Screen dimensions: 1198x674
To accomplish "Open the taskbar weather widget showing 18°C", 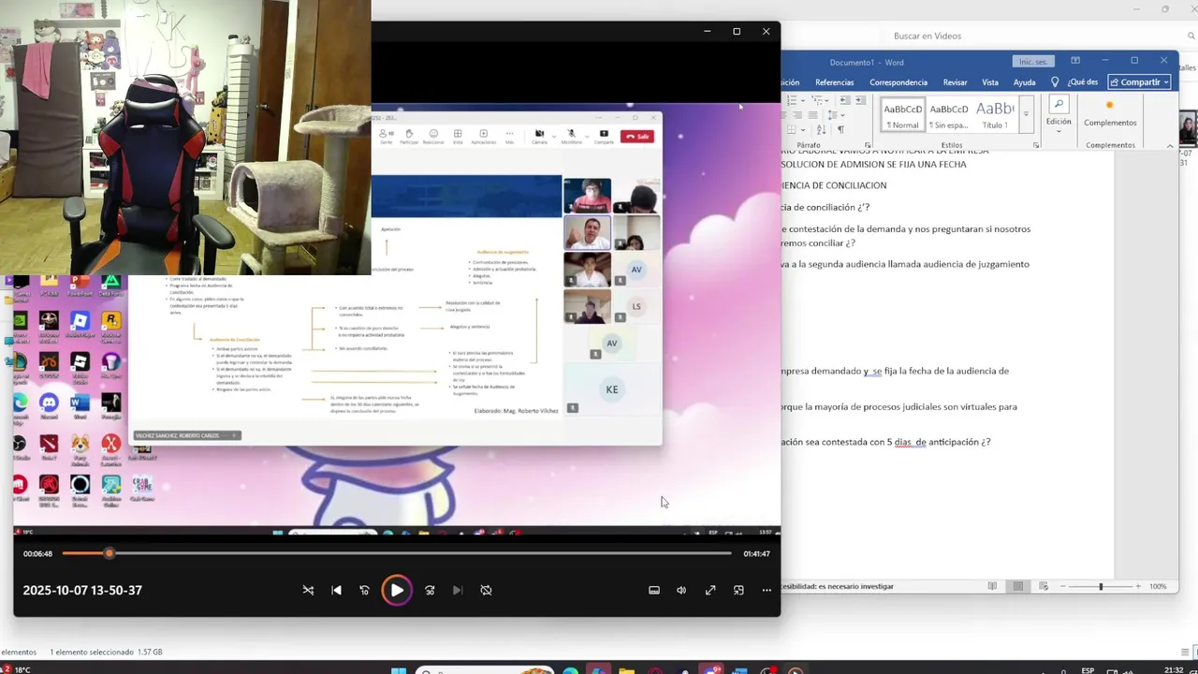I will point(16,669).
